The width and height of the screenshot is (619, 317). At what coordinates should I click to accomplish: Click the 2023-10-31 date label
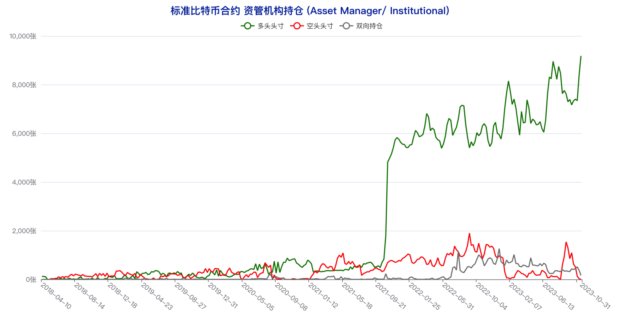click(594, 296)
